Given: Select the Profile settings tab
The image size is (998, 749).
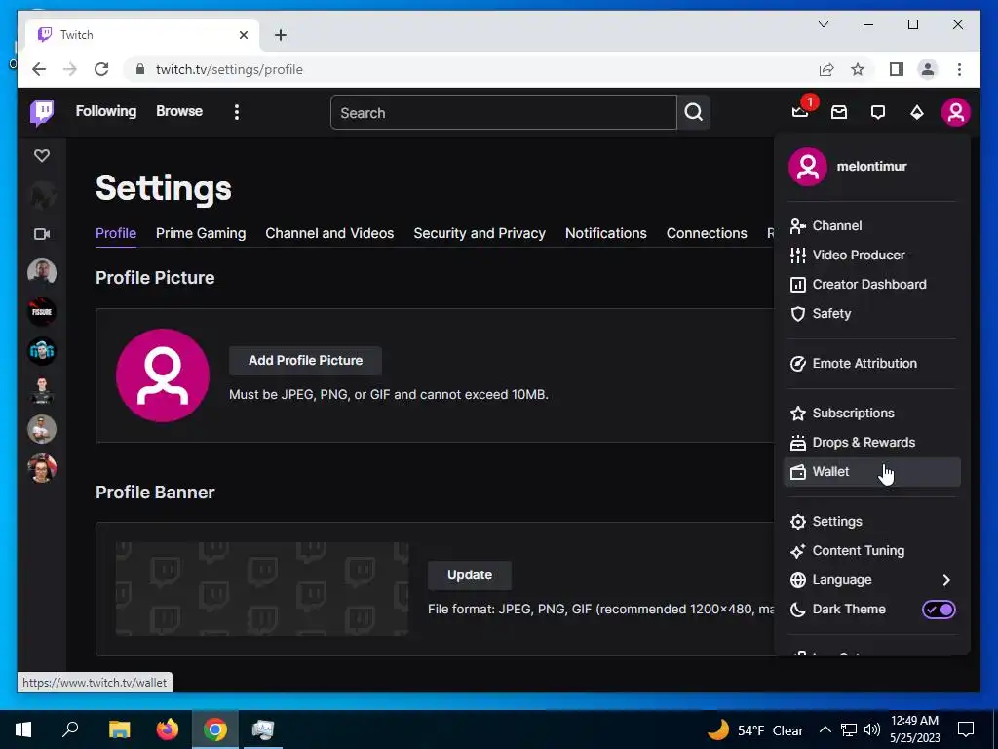Looking at the screenshot, I should (x=116, y=233).
